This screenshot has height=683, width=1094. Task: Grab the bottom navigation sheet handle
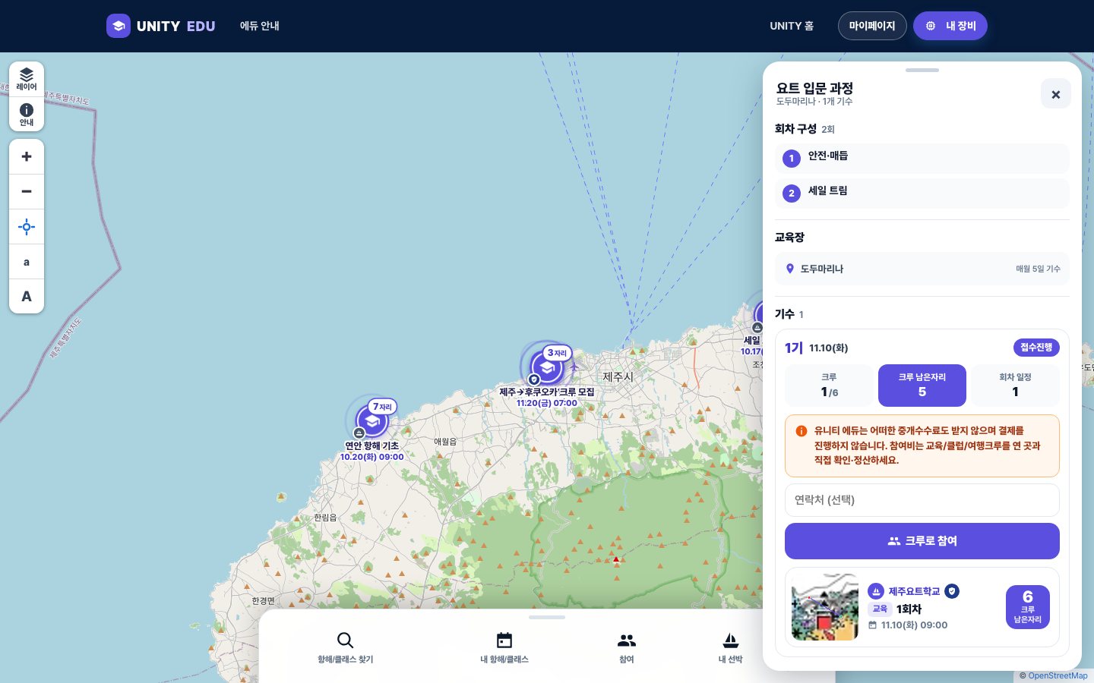pyautogui.click(x=547, y=618)
